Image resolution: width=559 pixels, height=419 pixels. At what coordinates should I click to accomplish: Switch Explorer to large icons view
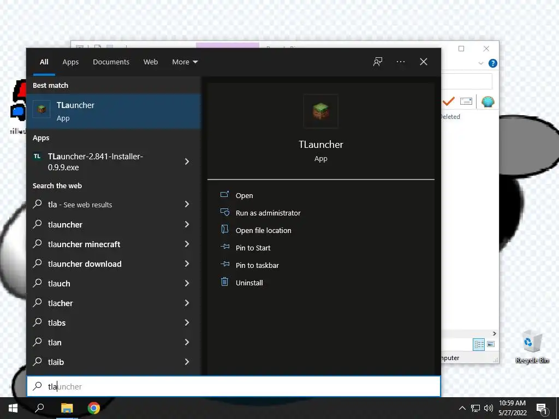point(491,344)
